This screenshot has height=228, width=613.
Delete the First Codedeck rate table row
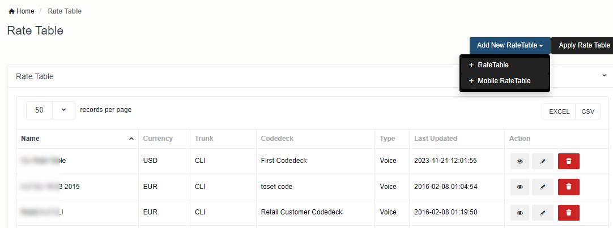568,161
